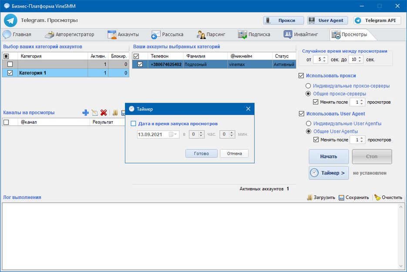The width and height of the screenshot is (407, 272).
Task: Select Индивидуальные UserAgent'ы radio option
Action: point(308,124)
